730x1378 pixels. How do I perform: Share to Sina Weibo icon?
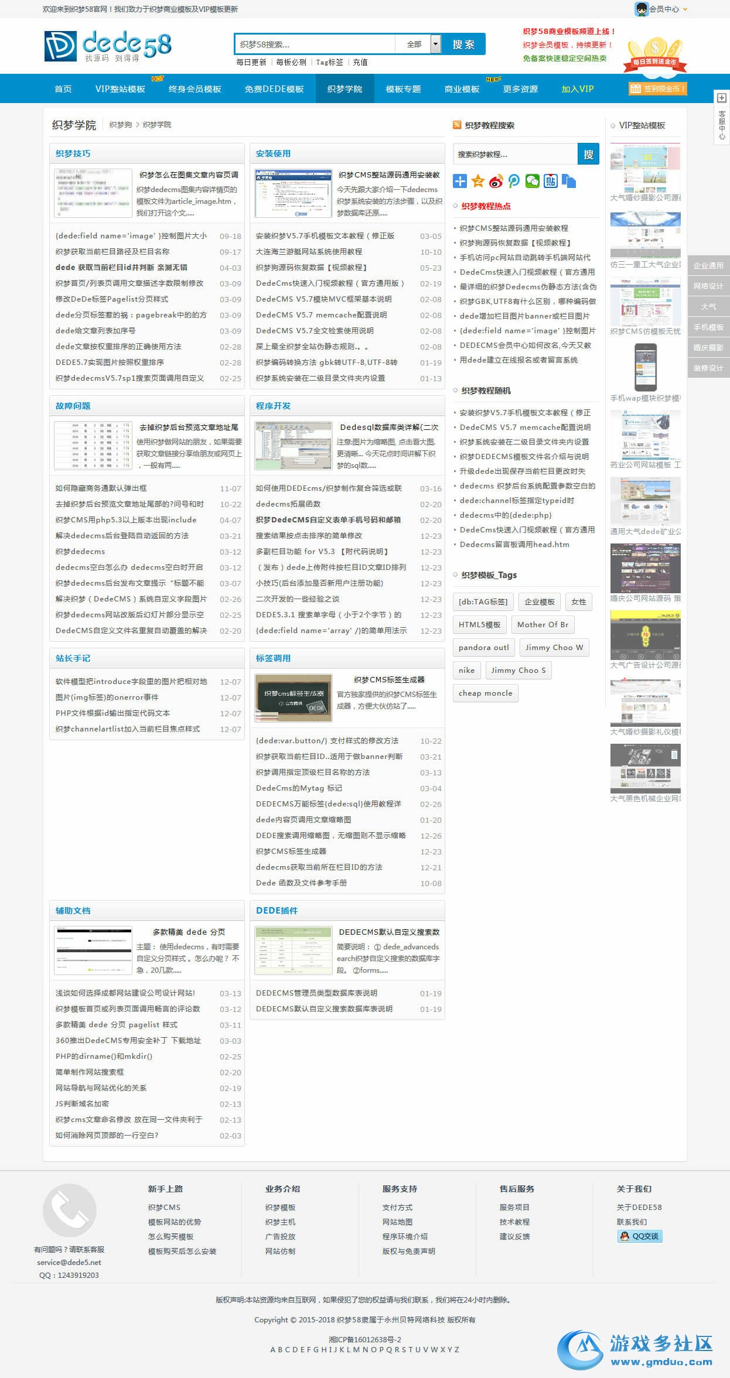pos(496,181)
